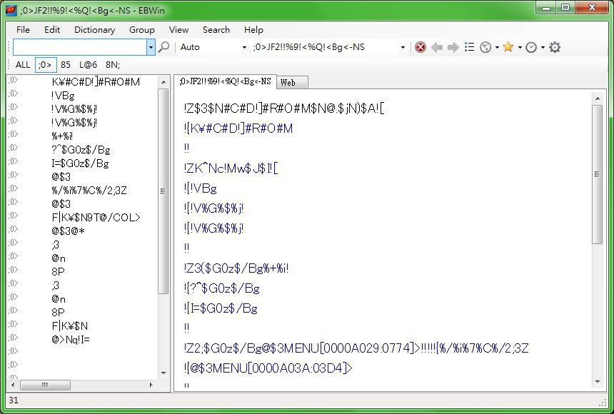Open the Help menu

tap(253, 30)
